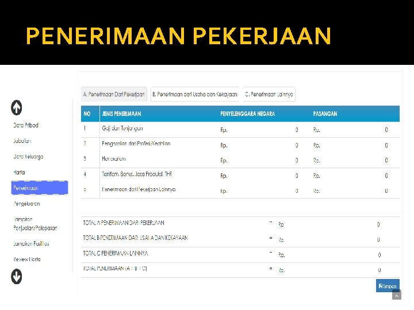
Task: Open Lampiran Penjualan/Pelepasan sidebar item
Action: [35, 223]
